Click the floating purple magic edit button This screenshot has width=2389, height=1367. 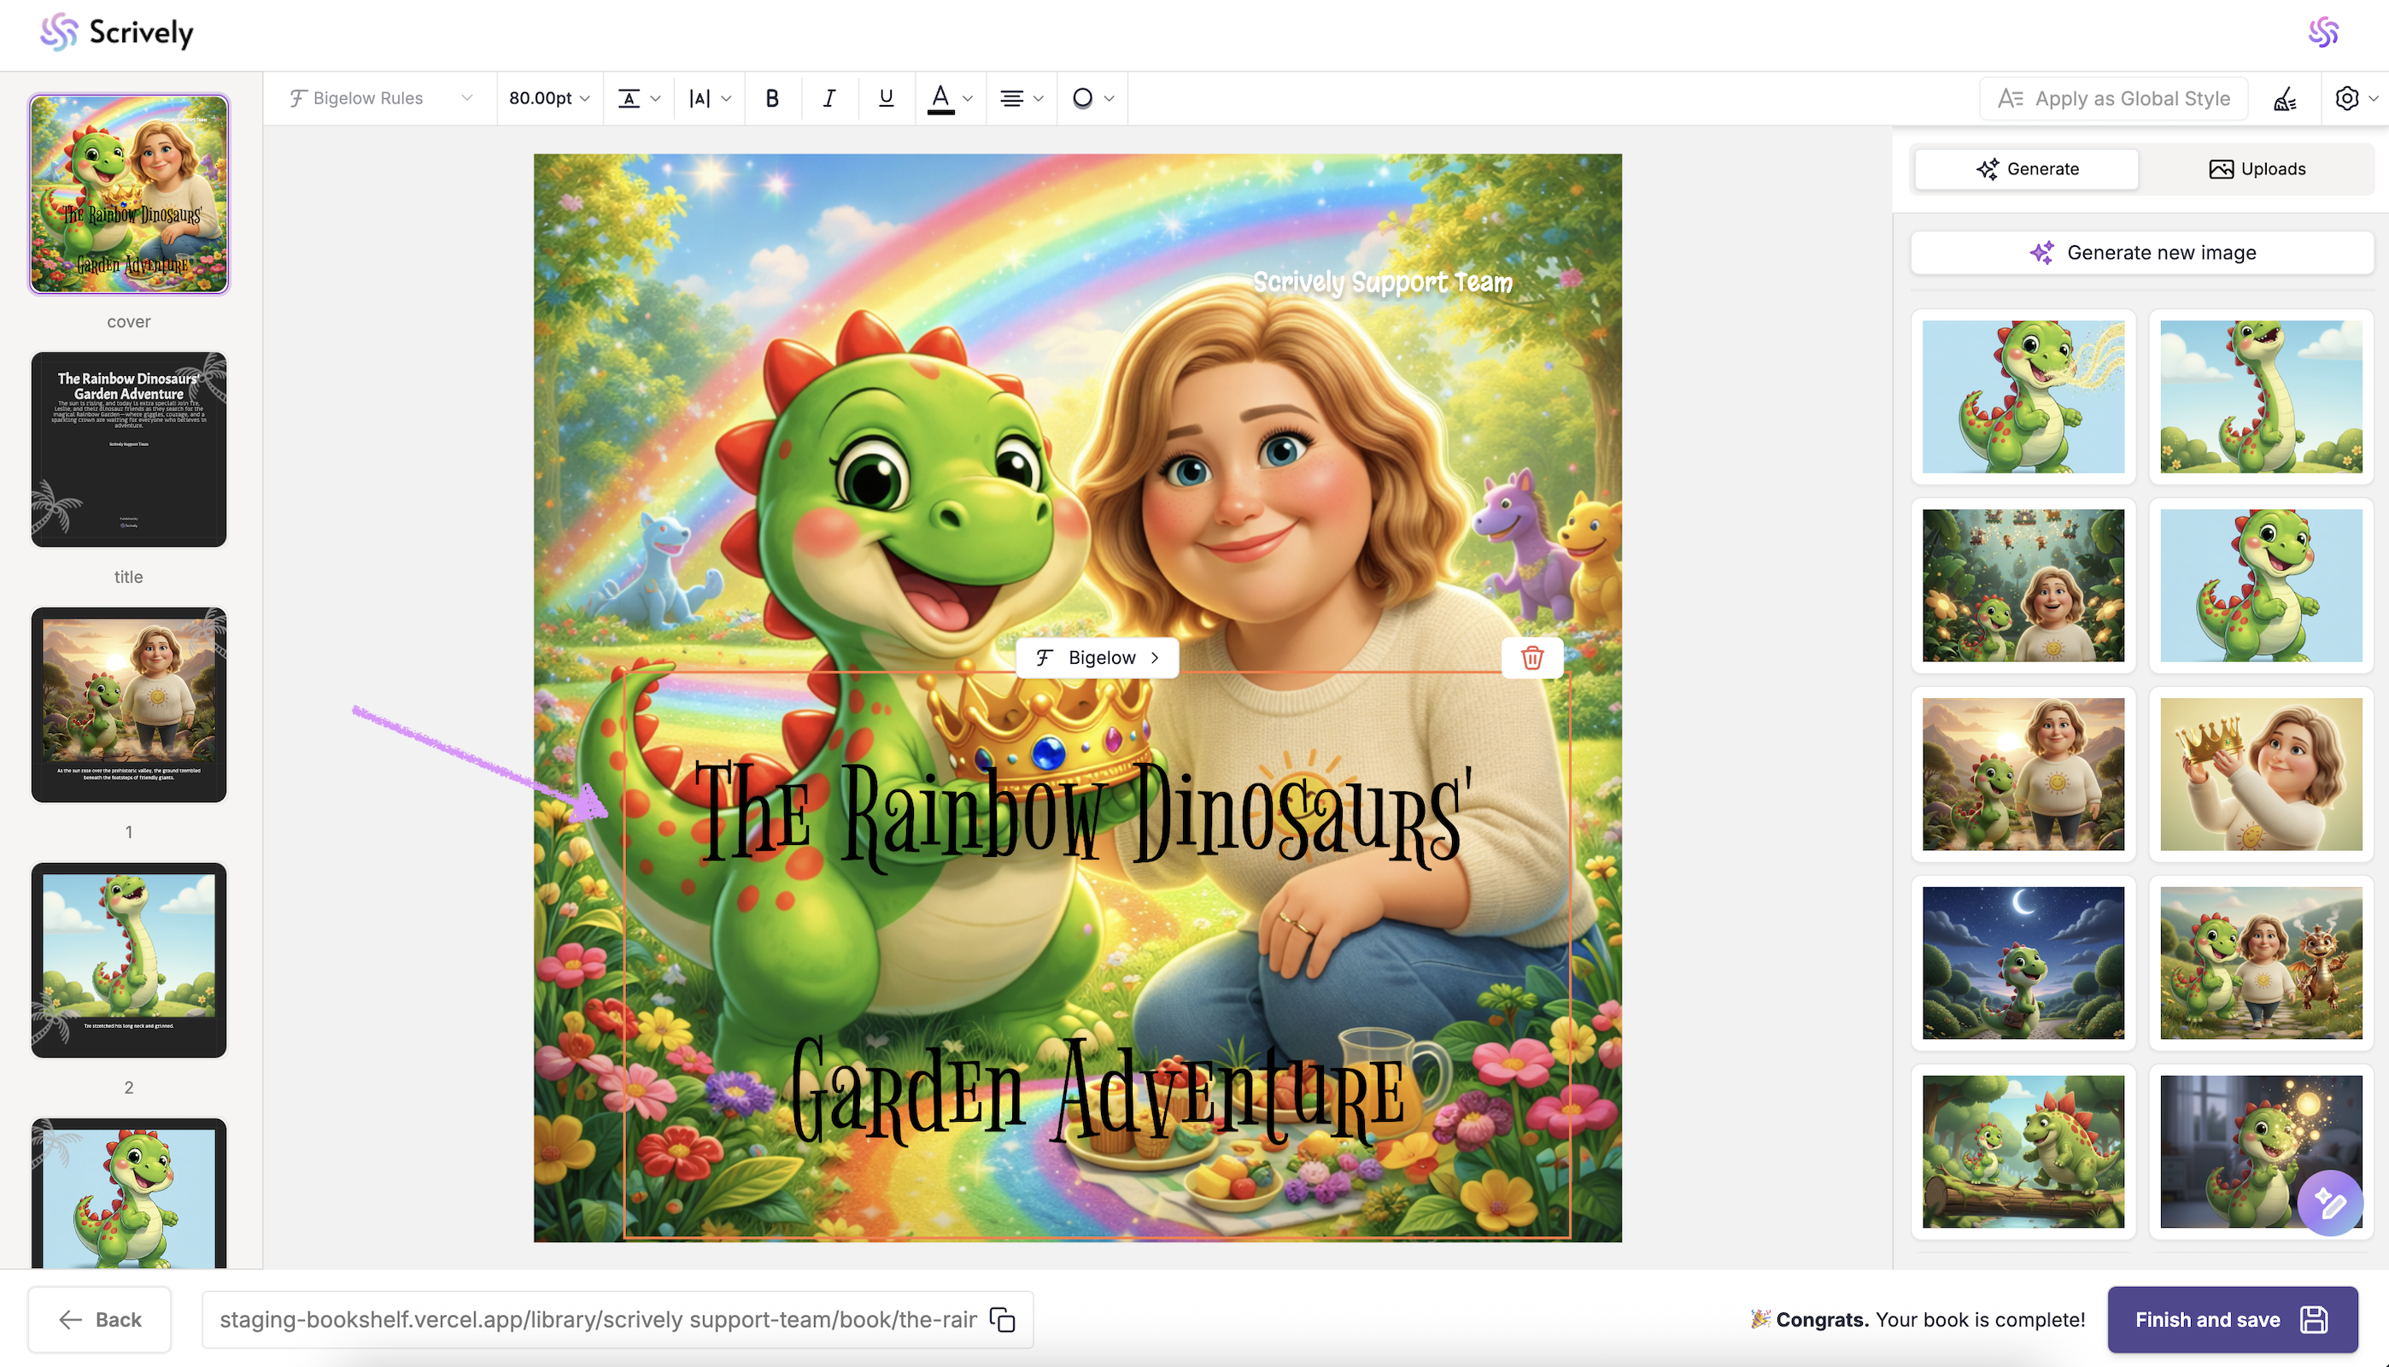click(2330, 1203)
